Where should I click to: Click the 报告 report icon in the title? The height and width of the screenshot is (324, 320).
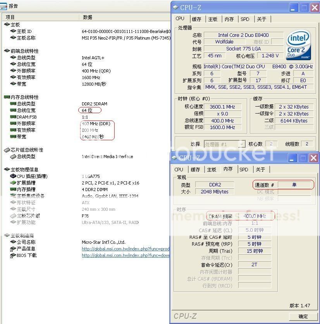(3, 6)
